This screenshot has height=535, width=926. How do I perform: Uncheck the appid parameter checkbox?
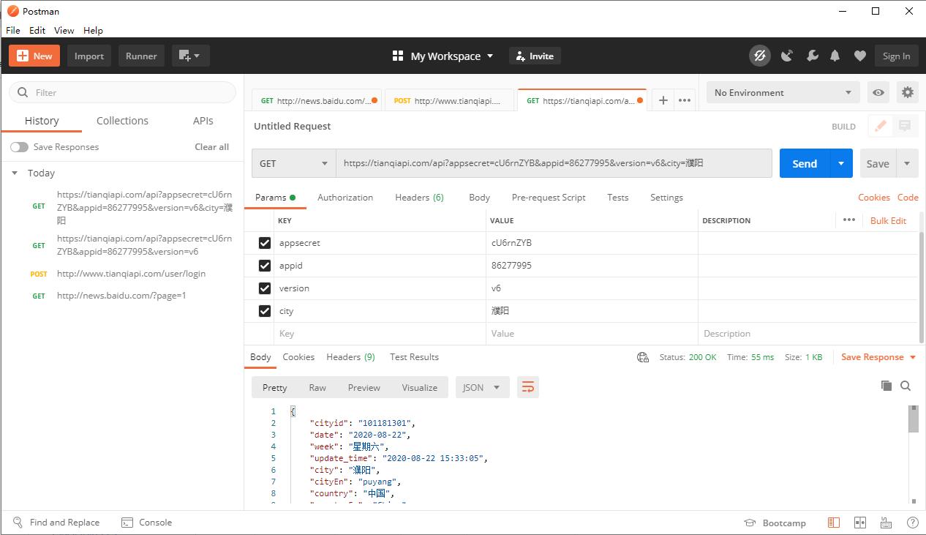(265, 266)
